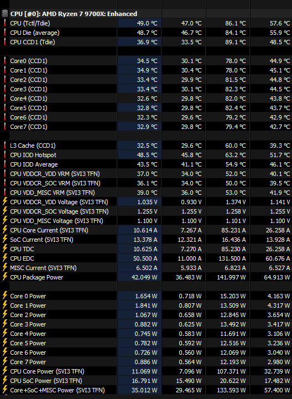Select the Core6 (CCD1) label
The height and width of the screenshot is (399, 292).
29,117
